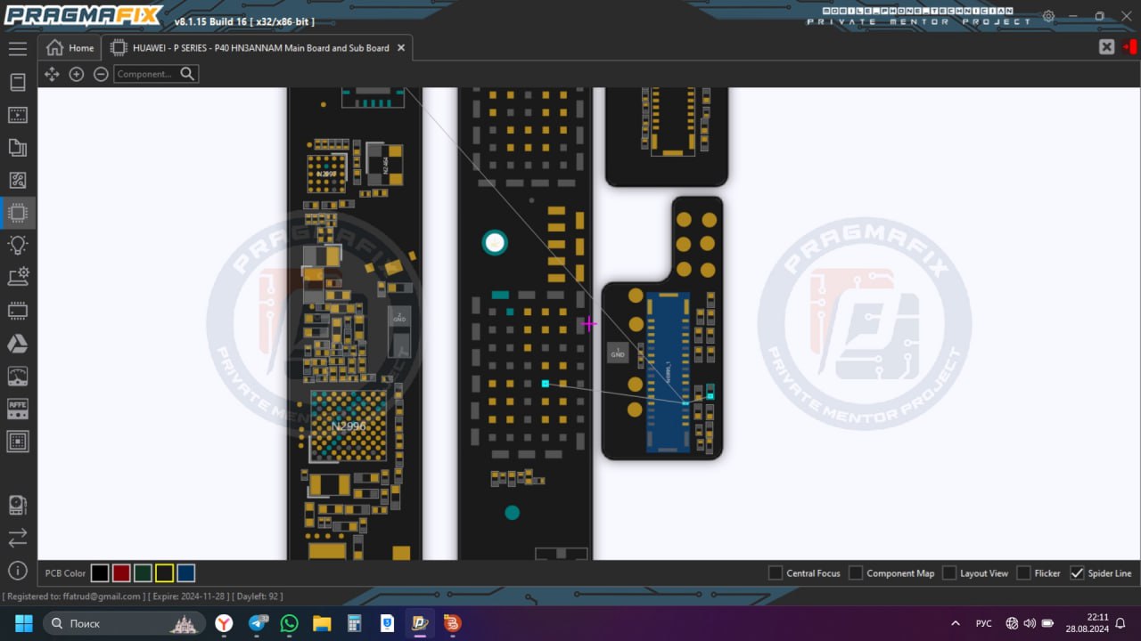1141x641 pixels.
Task: Switch to the Home tab
Action: pos(70,48)
